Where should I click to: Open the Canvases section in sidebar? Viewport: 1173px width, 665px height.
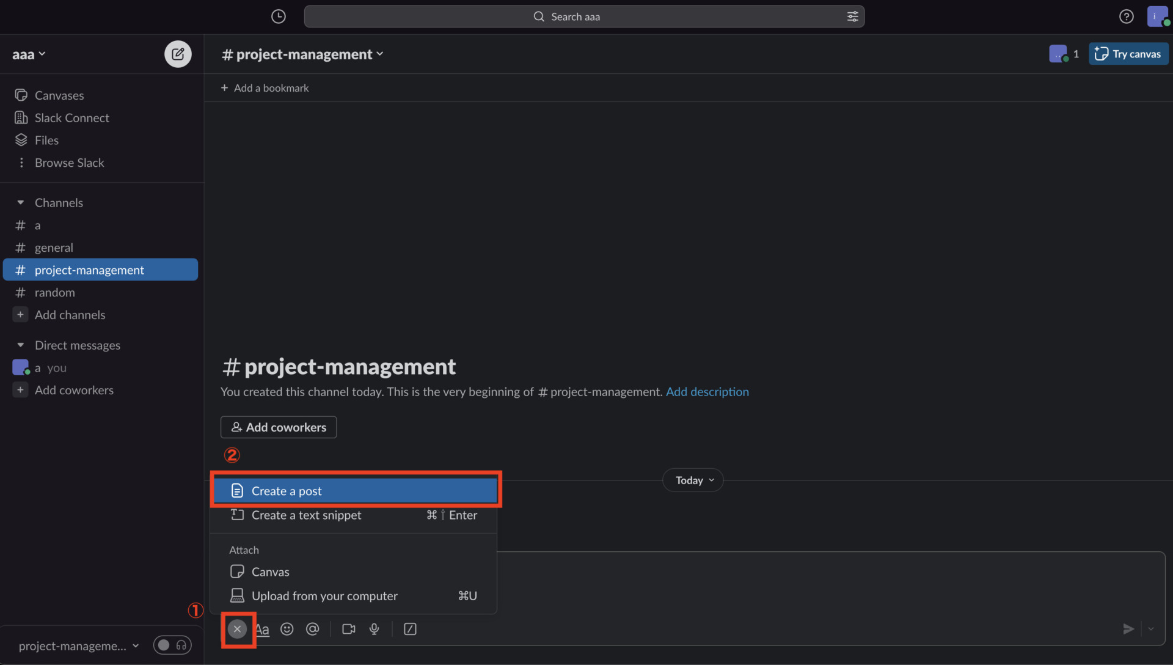click(59, 95)
